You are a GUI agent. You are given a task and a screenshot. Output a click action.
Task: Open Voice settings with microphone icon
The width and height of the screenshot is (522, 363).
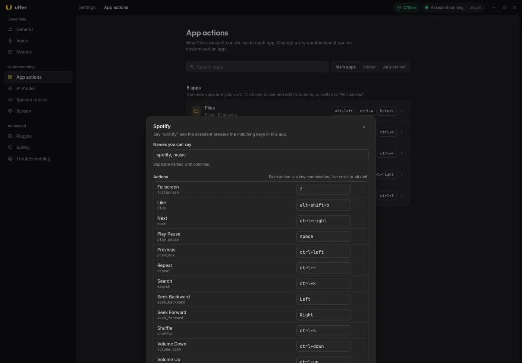pyautogui.click(x=38, y=41)
